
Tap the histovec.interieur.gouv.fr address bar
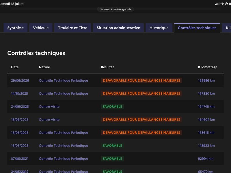click(x=115, y=9)
